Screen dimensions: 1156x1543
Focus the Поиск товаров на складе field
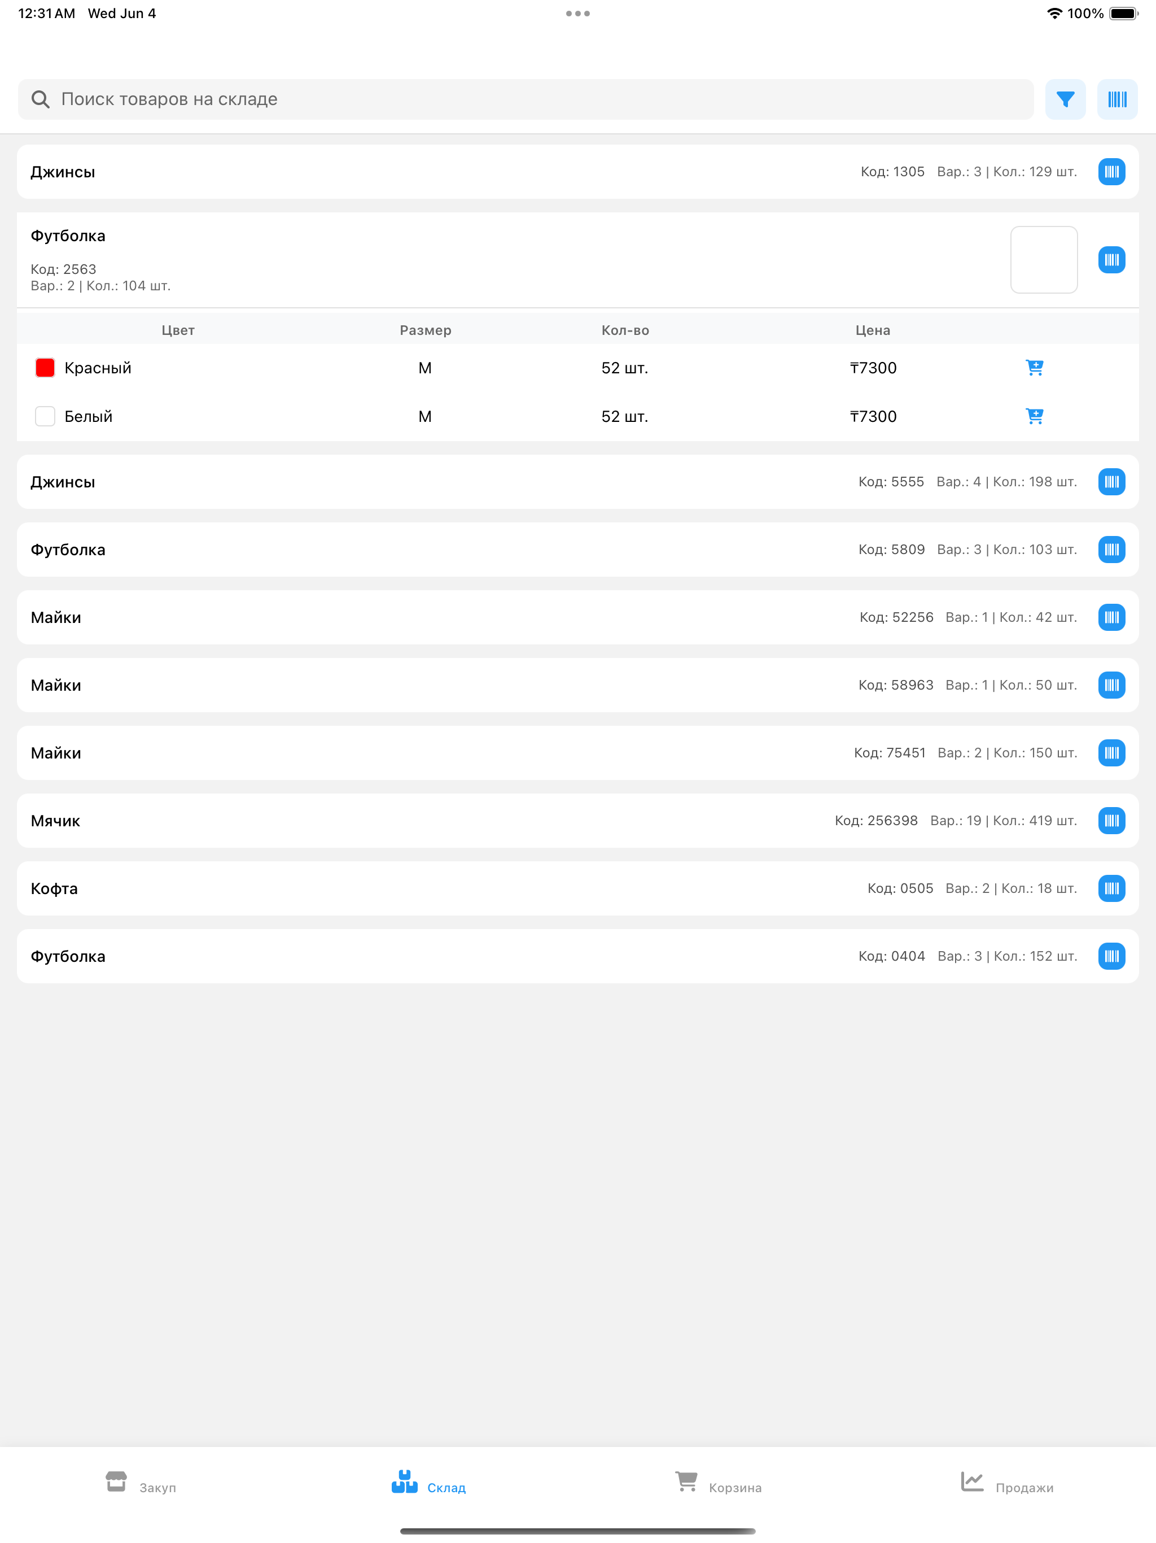[x=526, y=99]
